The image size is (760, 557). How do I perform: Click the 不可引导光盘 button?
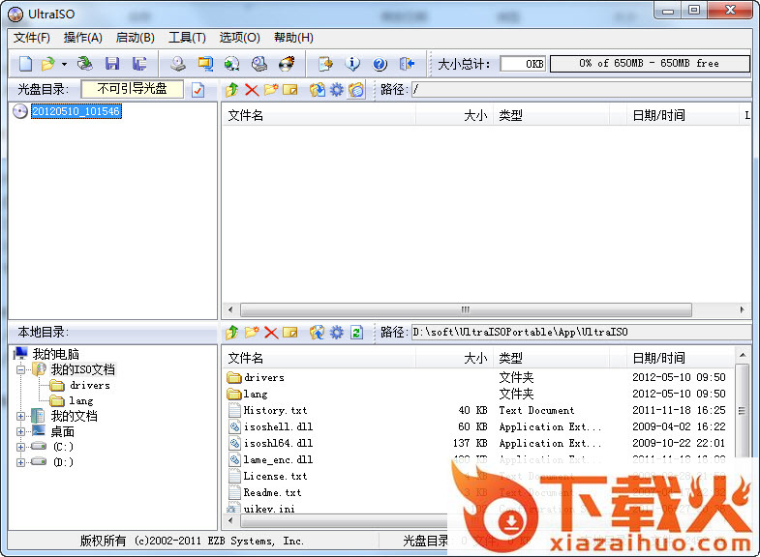[132, 89]
